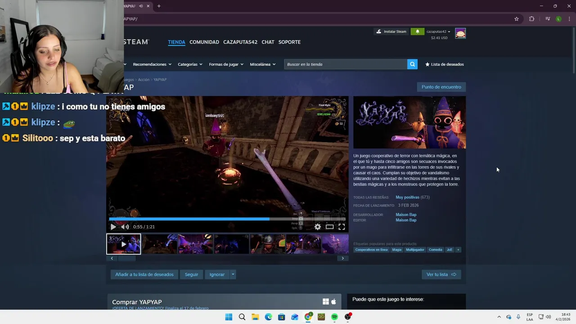Image resolution: width=576 pixels, height=324 pixels.
Task: Close the YAPYAP browser tab
Action: click(148, 6)
